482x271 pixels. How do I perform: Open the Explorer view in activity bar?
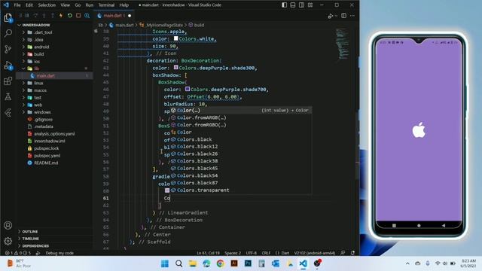(8, 17)
